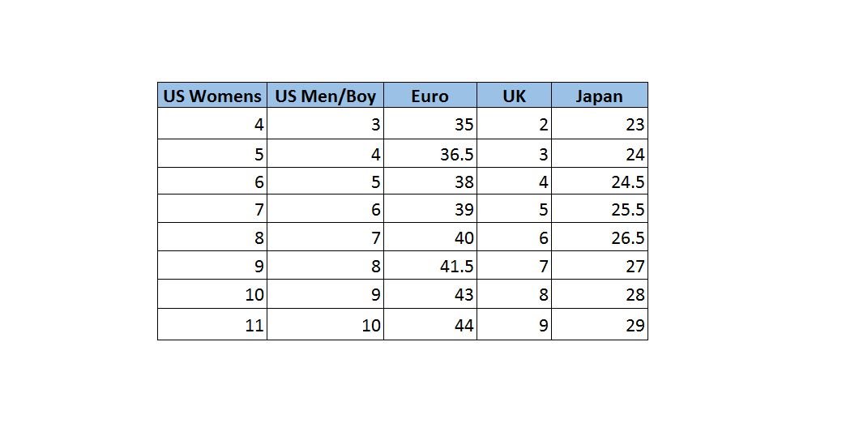Select the Japan 24.5 cell

pyautogui.click(x=600, y=182)
